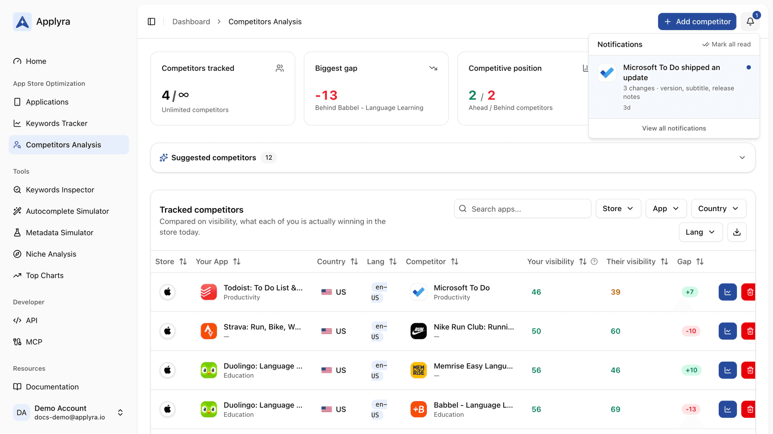Viewport: 773px width, 434px height.
Task: Expand the Suggested competitors section chevron
Action: tap(742, 158)
